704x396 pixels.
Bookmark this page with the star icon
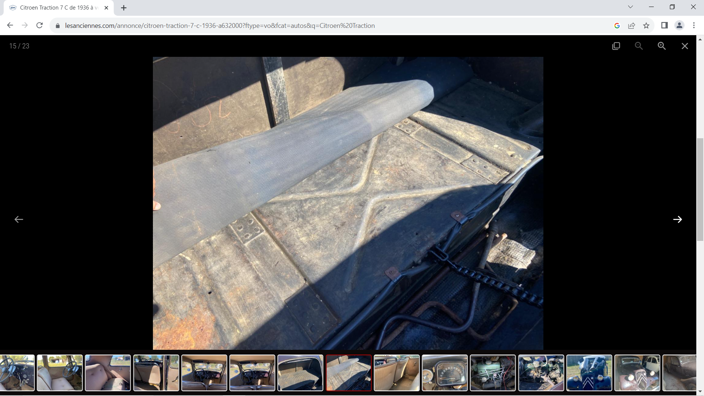coord(646,25)
